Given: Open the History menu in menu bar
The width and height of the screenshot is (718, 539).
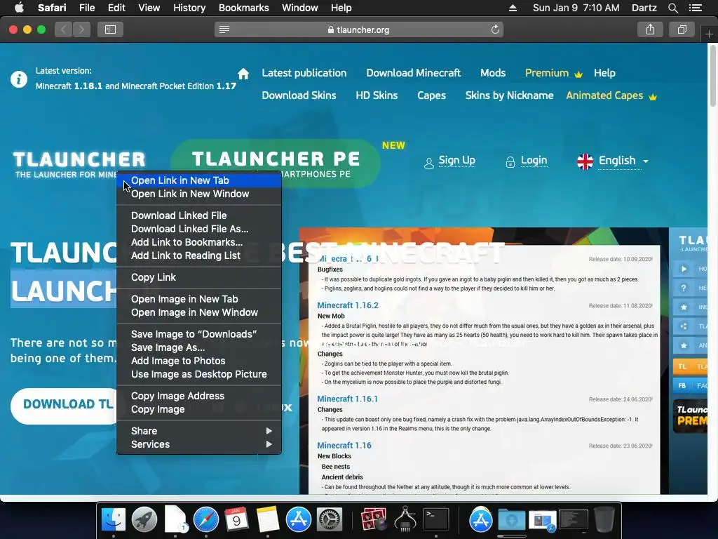Looking at the screenshot, I should (x=189, y=8).
